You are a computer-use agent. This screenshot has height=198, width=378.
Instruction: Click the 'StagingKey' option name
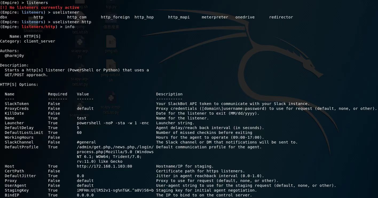[17, 190]
